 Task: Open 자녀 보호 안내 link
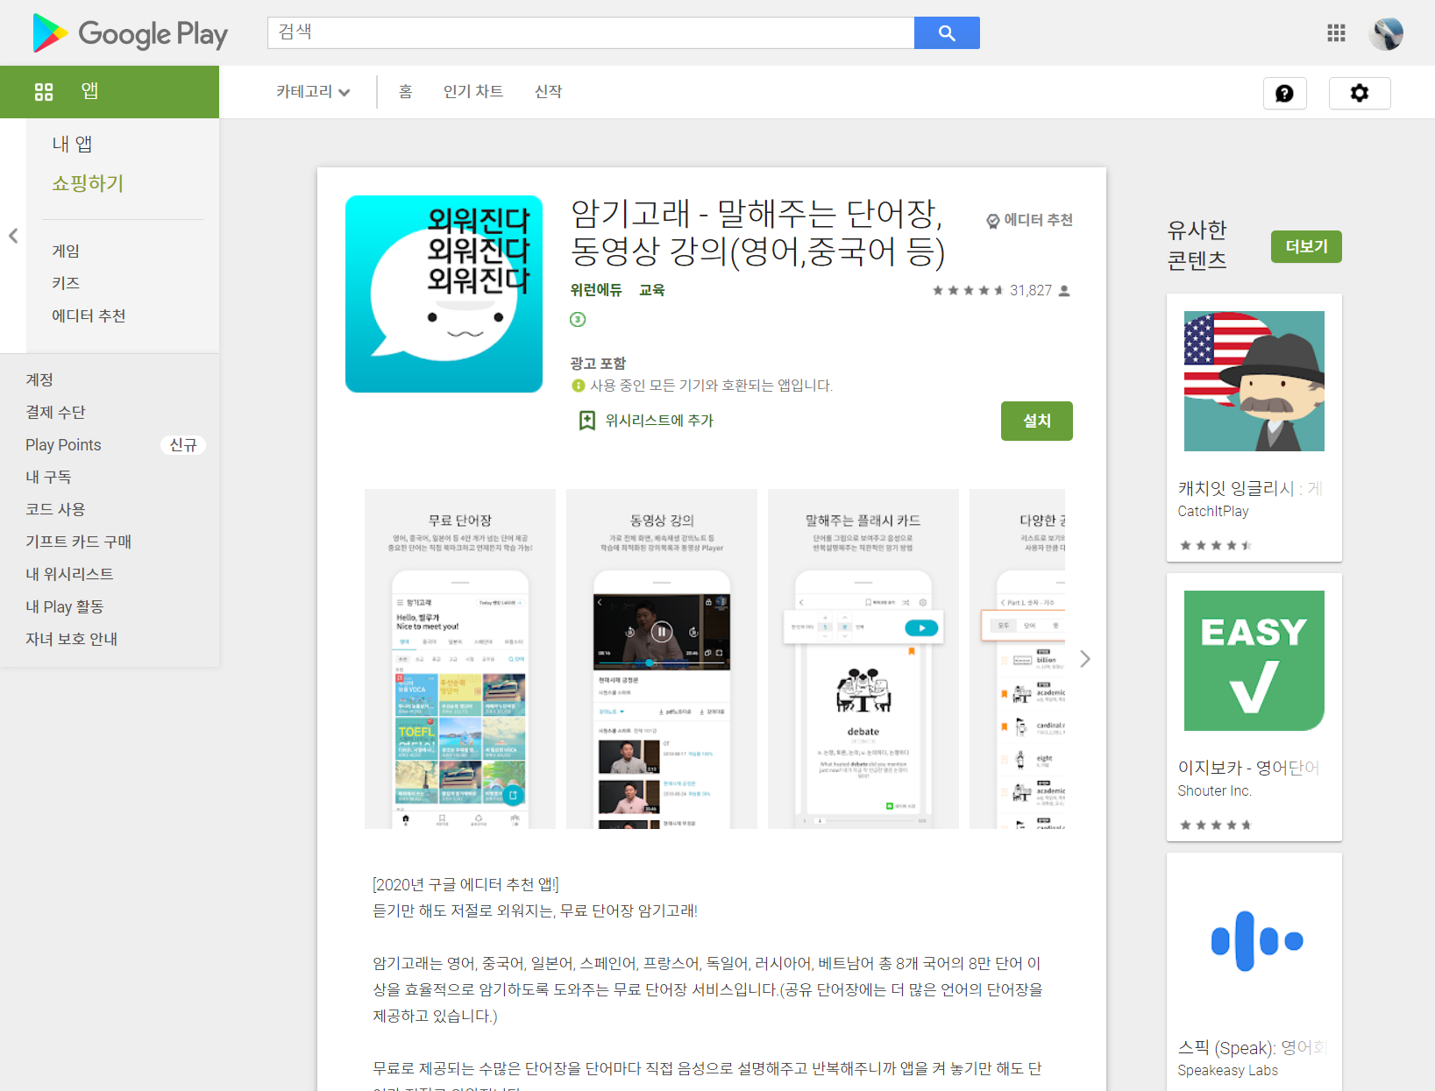(x=71, y=639)
